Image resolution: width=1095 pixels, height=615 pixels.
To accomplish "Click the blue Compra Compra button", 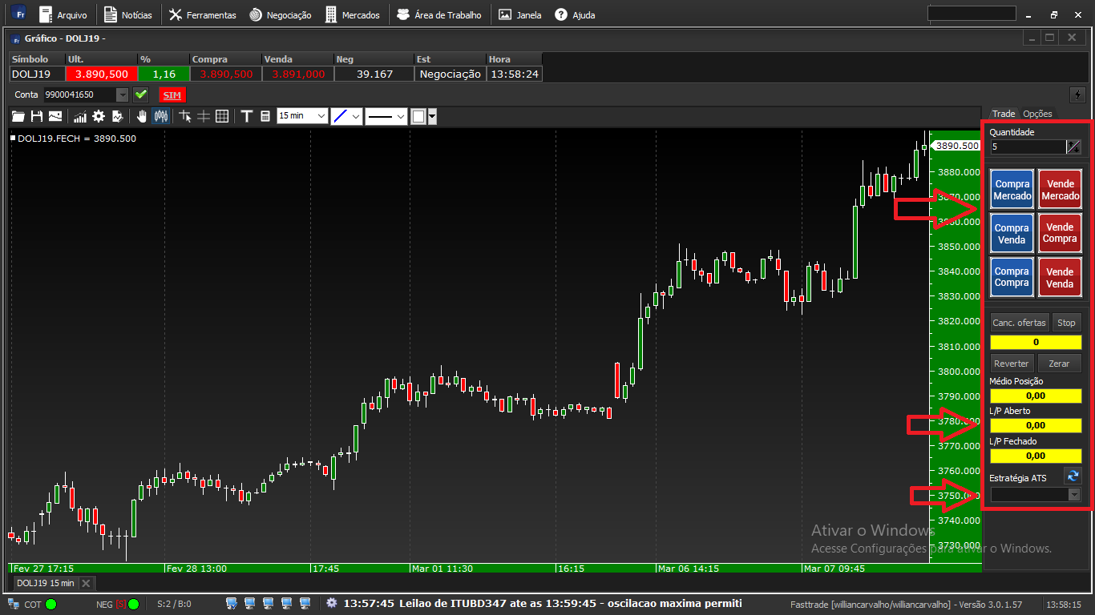I will pos(1012,277).
